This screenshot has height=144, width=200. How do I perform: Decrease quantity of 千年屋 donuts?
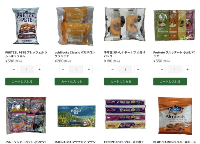[x=112, y=69]
